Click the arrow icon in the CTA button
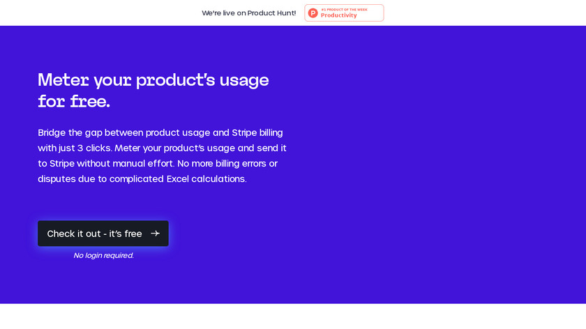Screen dimensions: 586x329 [x=155, y=234]
